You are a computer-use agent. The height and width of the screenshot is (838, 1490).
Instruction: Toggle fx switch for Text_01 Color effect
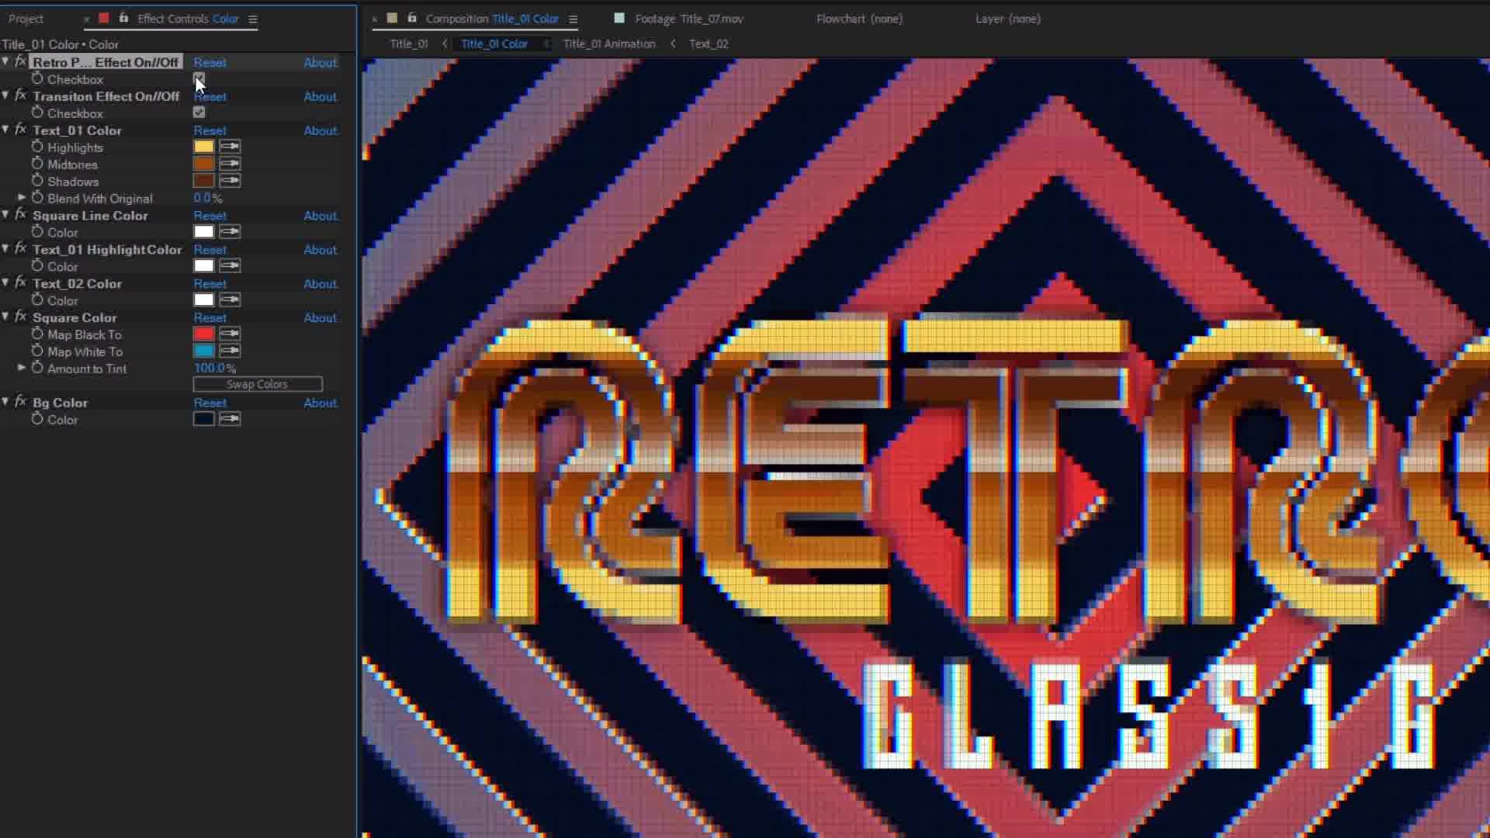(x=20, y=130)
